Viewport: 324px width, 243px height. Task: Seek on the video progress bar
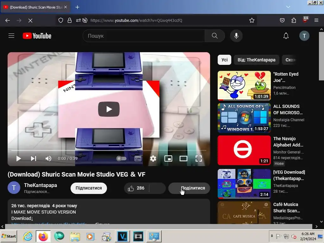click(x=109, y=150)
